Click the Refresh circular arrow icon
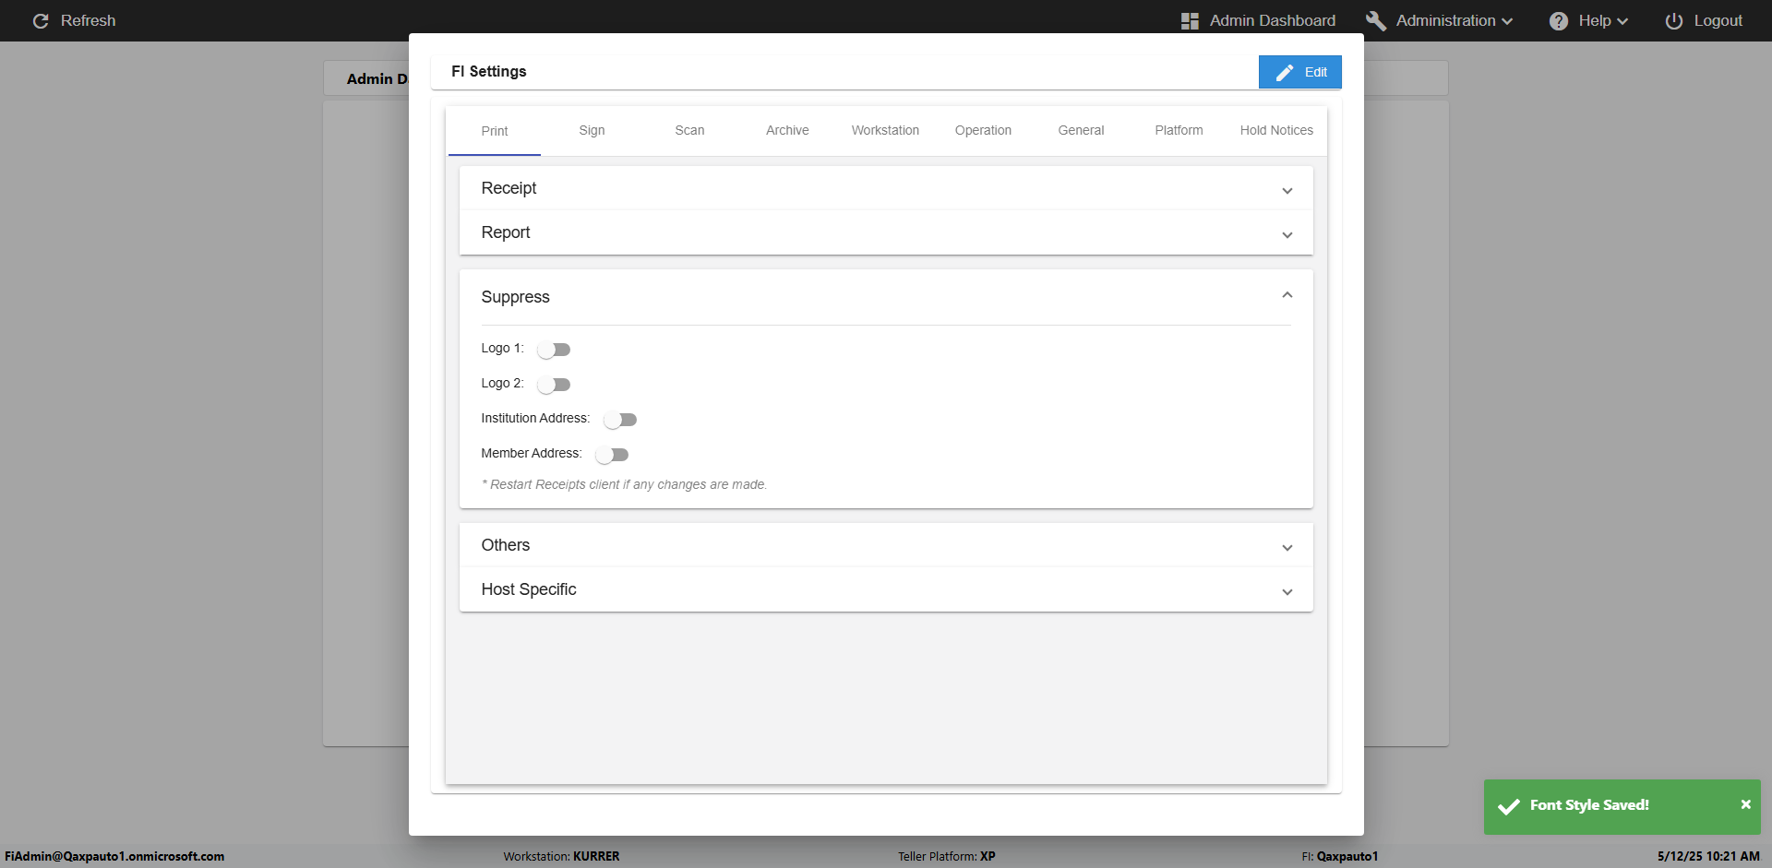 (x=41, y=20)
